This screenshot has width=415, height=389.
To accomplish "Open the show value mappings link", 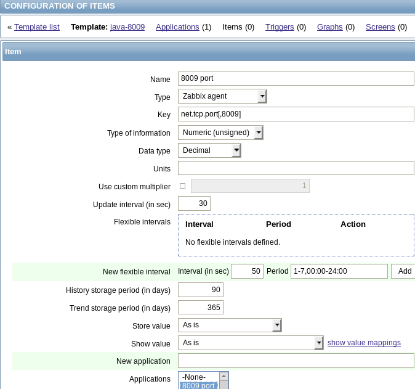I will pyautogui.click(x=364, y=343).
